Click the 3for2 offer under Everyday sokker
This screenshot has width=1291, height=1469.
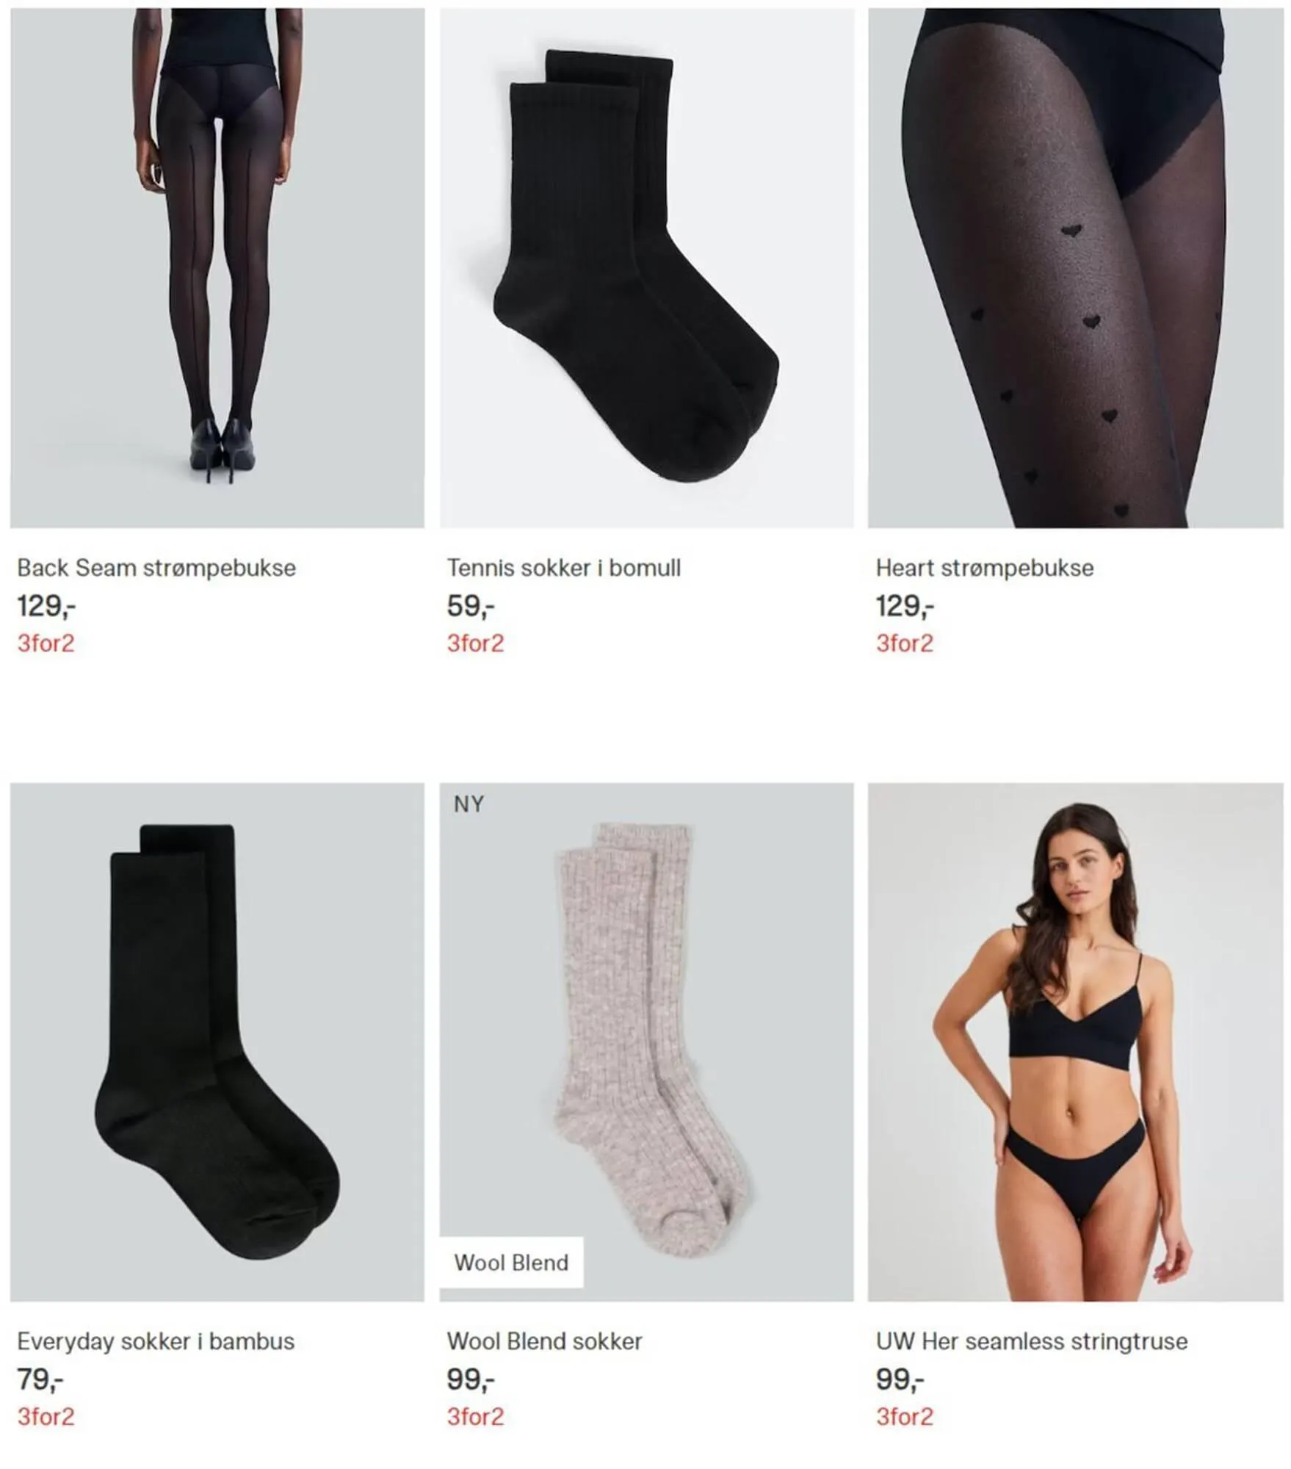[x=46, y=1417]
